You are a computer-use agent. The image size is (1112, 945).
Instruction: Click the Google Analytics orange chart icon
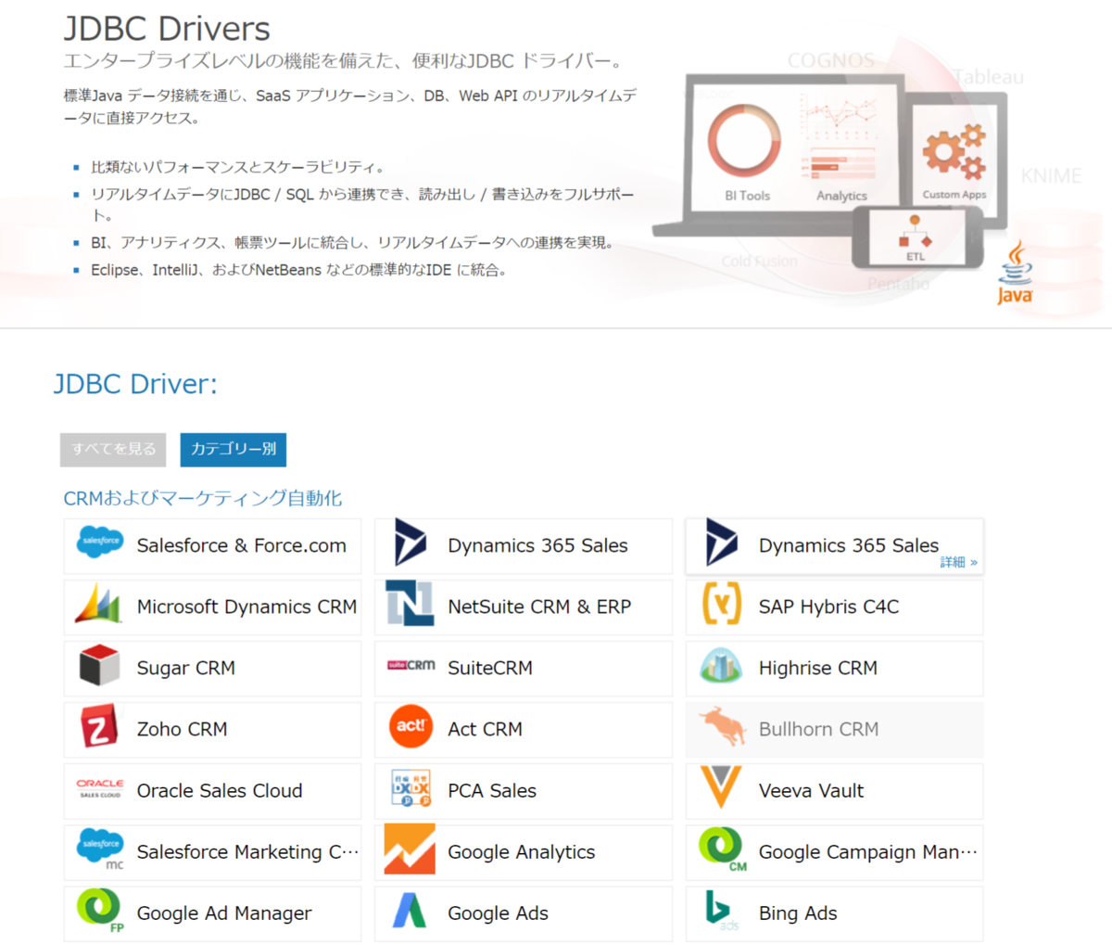[411, 851]
